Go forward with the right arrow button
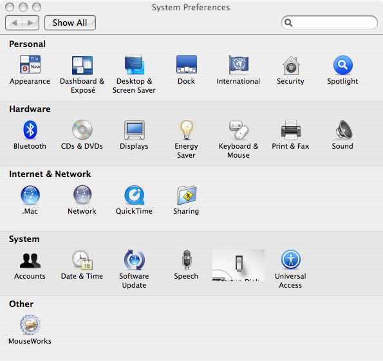 click(x=30, y=23)
